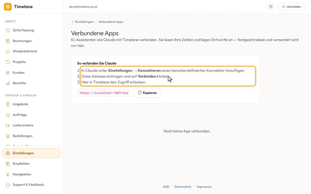Image resolution: width=311 pixels, height=194 pixels.
Task: Click the 'So verbinden Sie Claude' heading
Action: pyautogui.click(x=97, y=63)
